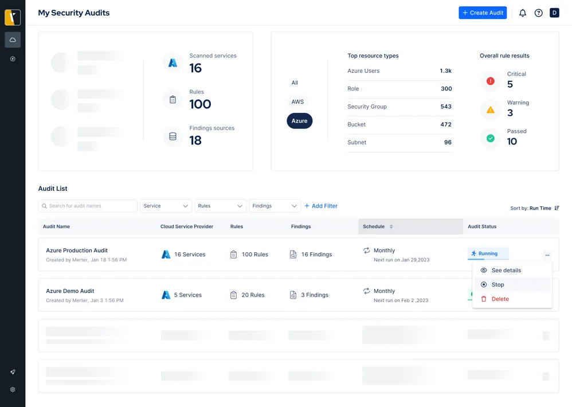Select the All providers filter option
The height and width of the screenshot is (407, 572).
[294, 83]
